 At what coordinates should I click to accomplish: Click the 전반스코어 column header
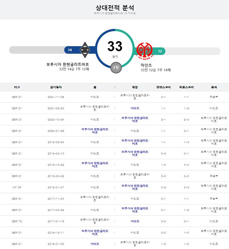[164, 87]
